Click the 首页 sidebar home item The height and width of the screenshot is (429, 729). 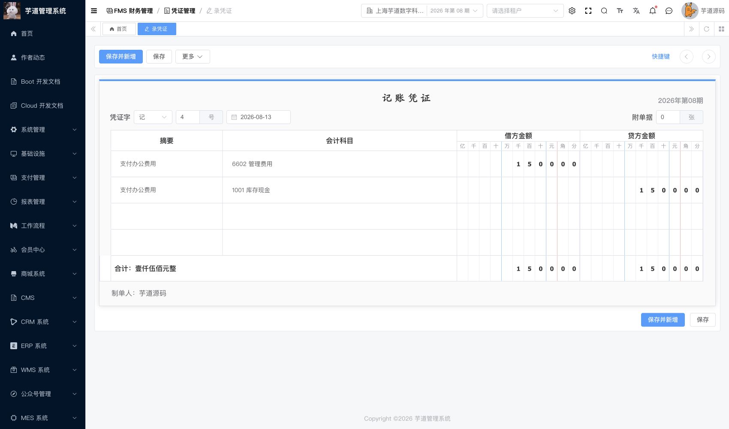[43, 33]
